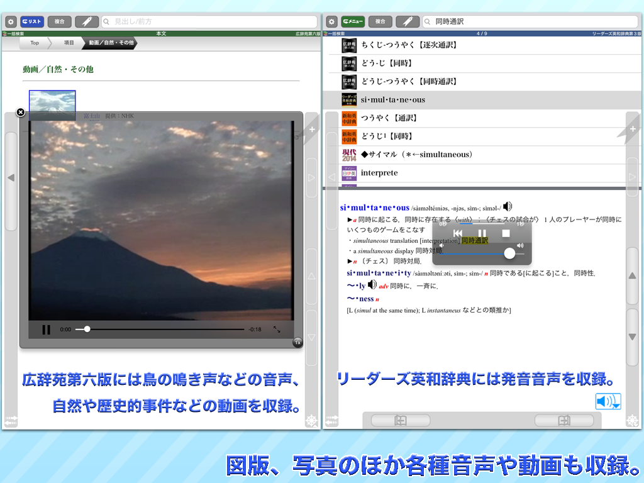The width and height of the screenshot is (644, 483).
Task: Select 複合 search mode in right pane
Action: coord(380,21)
